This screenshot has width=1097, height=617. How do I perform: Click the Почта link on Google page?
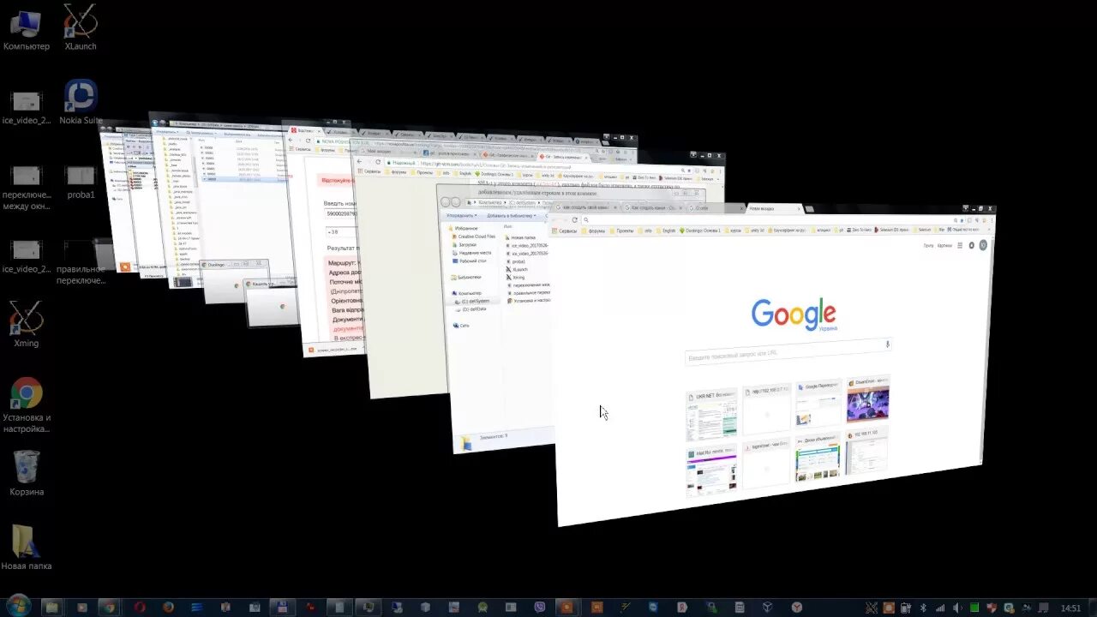(x=928, y=246)
